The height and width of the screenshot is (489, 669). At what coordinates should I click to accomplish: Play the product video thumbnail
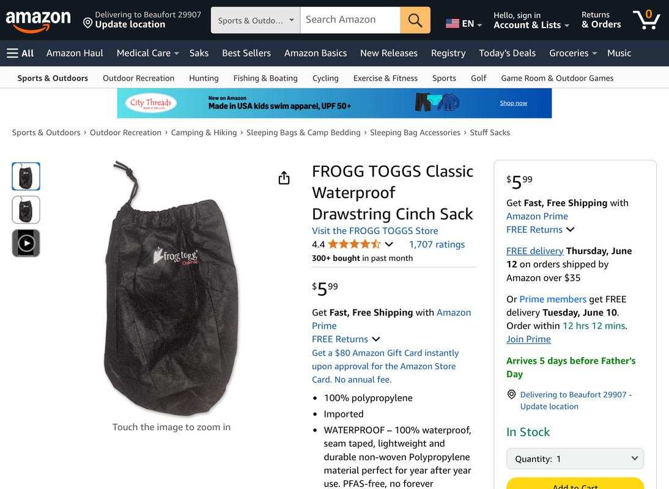click(x=26, y=243)
